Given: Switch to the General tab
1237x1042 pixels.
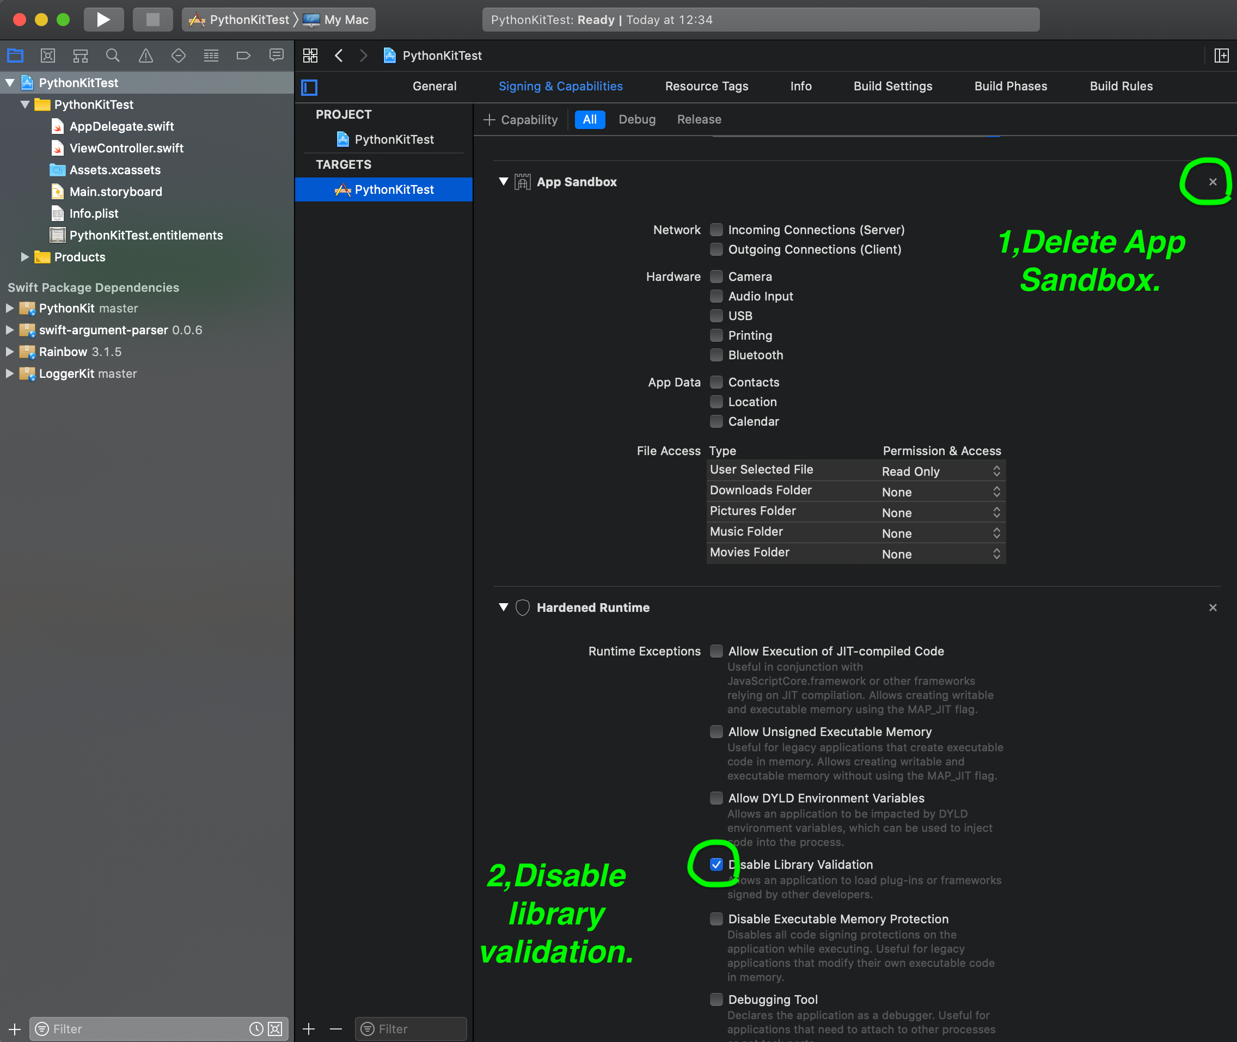Looking at the screenshot, I should click(x=434, y=86).
